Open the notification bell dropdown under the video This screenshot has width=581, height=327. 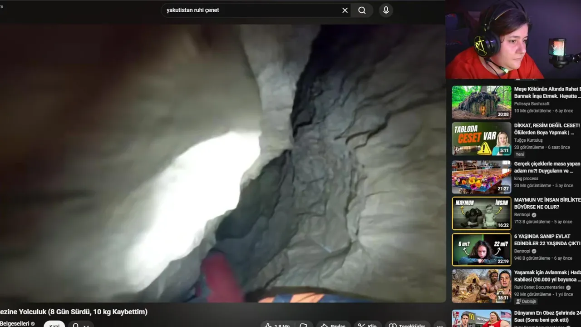81,324
